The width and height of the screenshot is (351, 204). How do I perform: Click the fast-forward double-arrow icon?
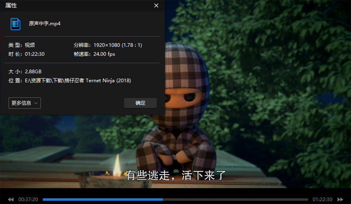340,199
